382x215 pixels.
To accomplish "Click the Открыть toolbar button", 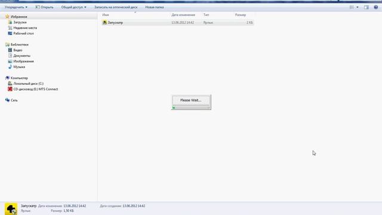I will point(44,7).
